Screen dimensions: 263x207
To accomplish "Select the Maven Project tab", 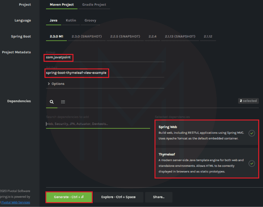I will (x=62, y=4).
